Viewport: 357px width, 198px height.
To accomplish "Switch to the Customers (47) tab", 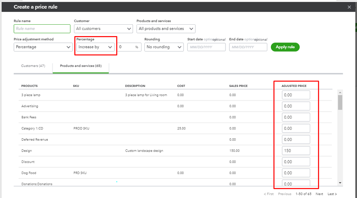I will tap(33, 66).
